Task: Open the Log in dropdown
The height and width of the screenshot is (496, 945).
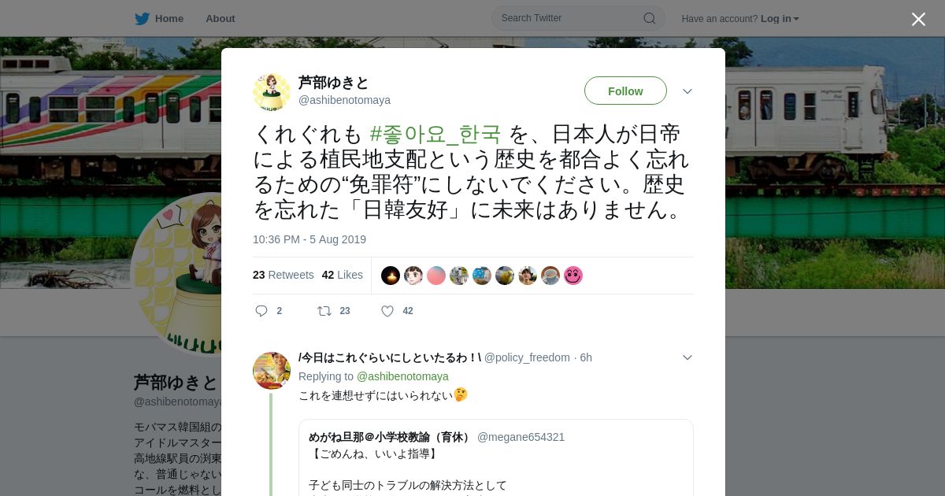Action: click(780, 19)
